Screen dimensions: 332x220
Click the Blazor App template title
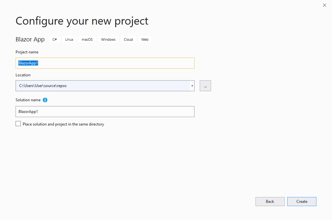coord(30,39)
